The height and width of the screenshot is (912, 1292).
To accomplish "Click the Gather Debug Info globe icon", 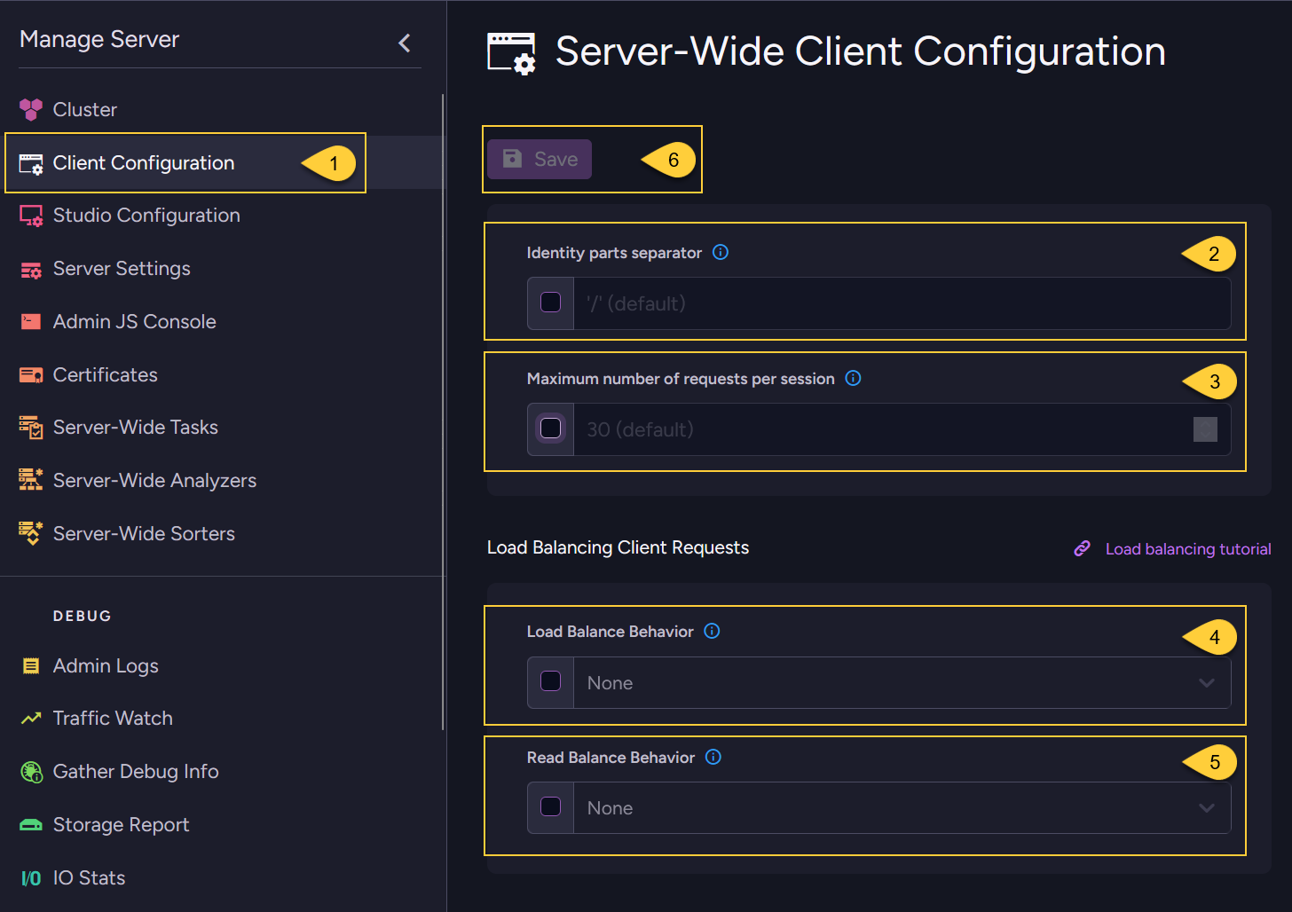I will coord(30,771).
